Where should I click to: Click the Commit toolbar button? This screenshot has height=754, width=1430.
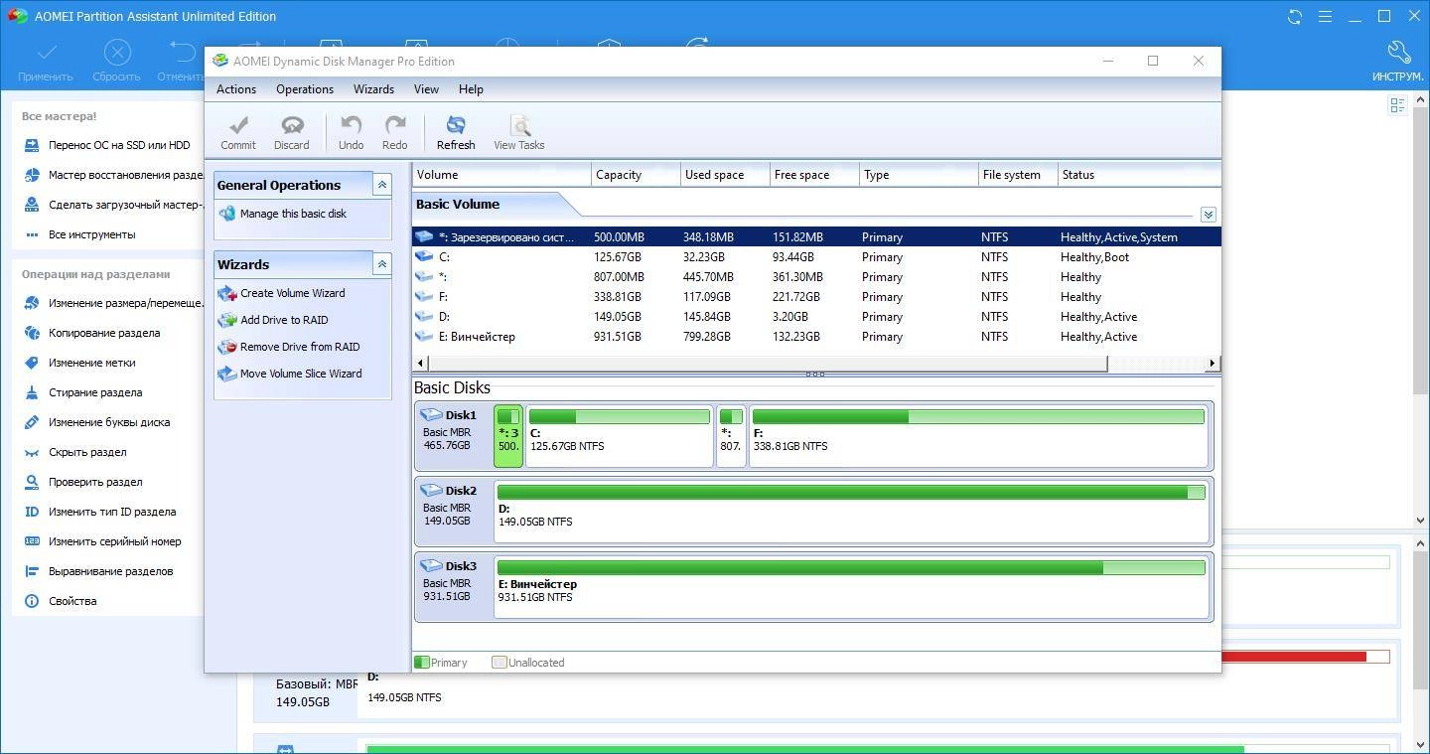[238, 132]
